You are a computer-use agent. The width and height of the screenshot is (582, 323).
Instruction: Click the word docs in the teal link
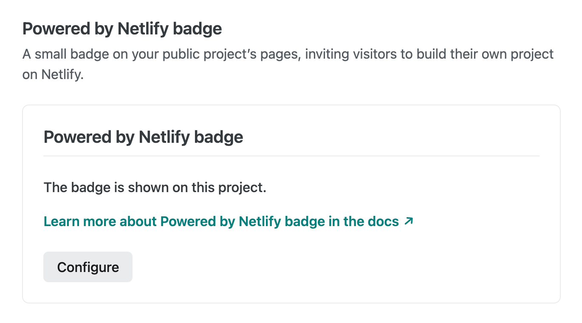click(383, 221)
